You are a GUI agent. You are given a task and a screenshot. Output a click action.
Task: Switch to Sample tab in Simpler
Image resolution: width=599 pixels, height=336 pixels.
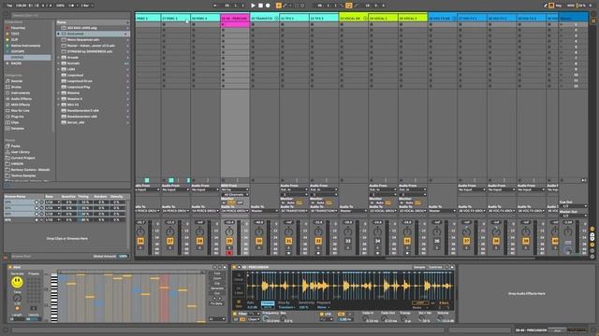click(x=419, y=268)
